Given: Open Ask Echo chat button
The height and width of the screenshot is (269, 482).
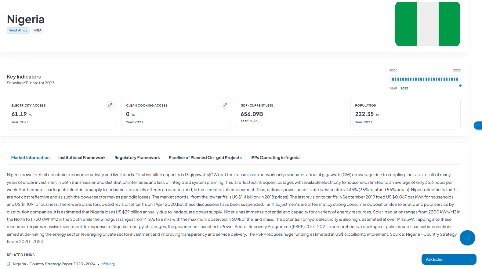Looking at the screenshot, I should click(449, 259).
